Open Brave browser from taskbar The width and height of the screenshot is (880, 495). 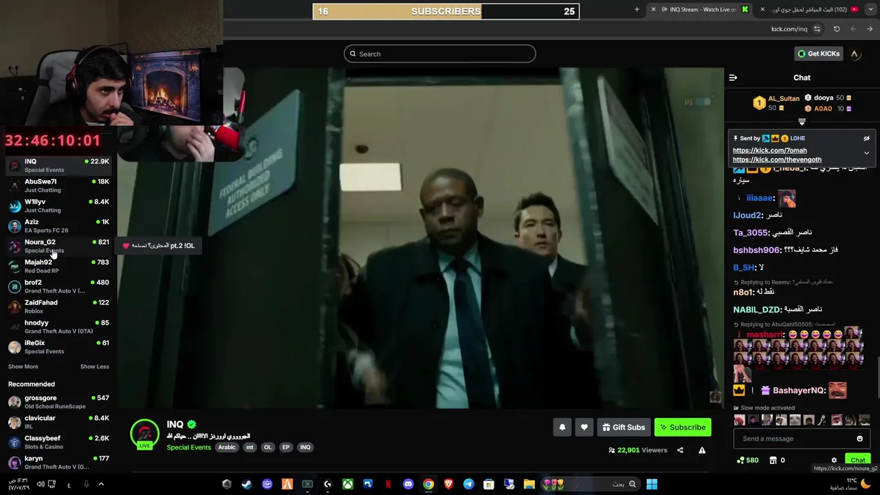[x=448, y=484]
